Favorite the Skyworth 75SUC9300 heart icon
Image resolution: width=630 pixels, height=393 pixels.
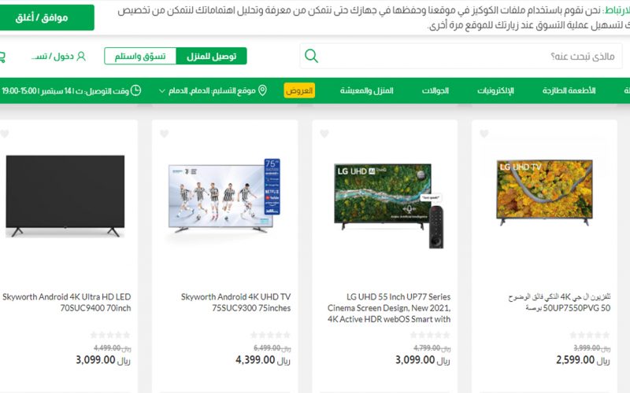tap(164, 134)
